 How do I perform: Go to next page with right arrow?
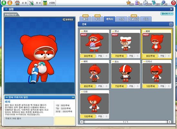169,122
